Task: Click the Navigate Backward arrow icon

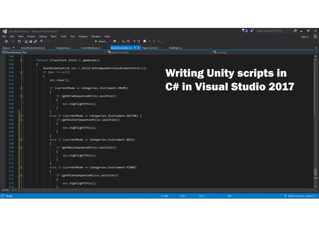Action: pos(6,41)
